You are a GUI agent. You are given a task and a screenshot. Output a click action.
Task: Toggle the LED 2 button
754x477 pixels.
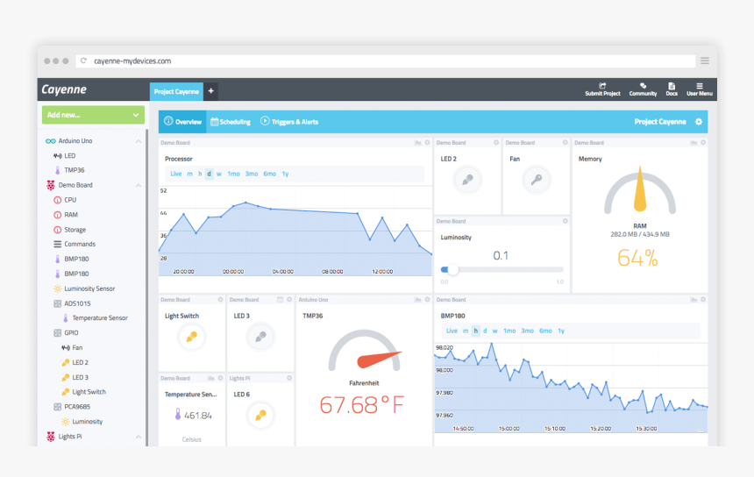tap(467, 180)
